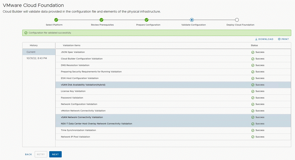Click success icon for NSX-T Host Overlay row
The width and height of the screenshot is (295, 160).
[253, 124]
